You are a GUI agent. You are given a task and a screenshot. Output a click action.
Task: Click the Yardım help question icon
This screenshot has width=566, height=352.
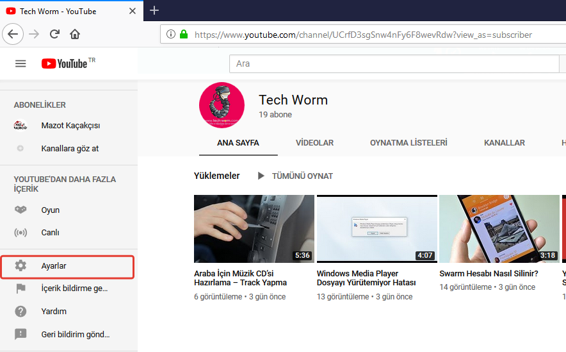pos(20,312)
